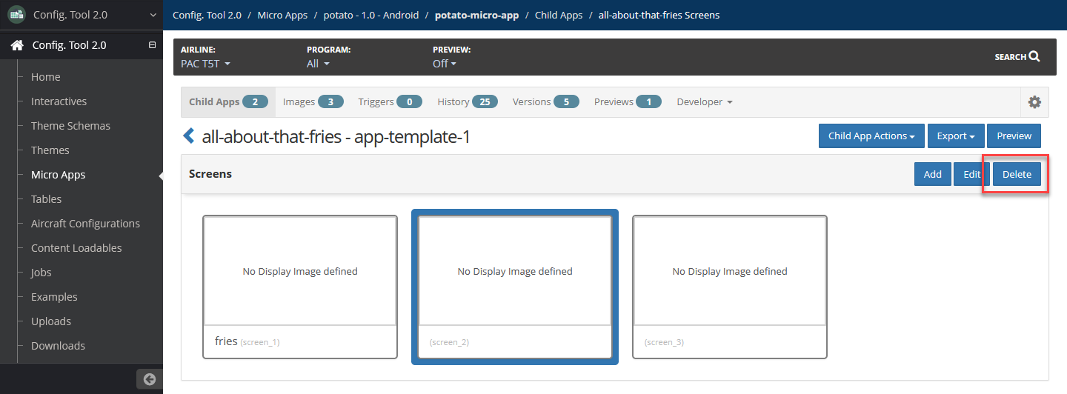Screen dimensions: 1067x394
Task: Open Aircraft Configurations in the sidebar
Action: (85, 224)
